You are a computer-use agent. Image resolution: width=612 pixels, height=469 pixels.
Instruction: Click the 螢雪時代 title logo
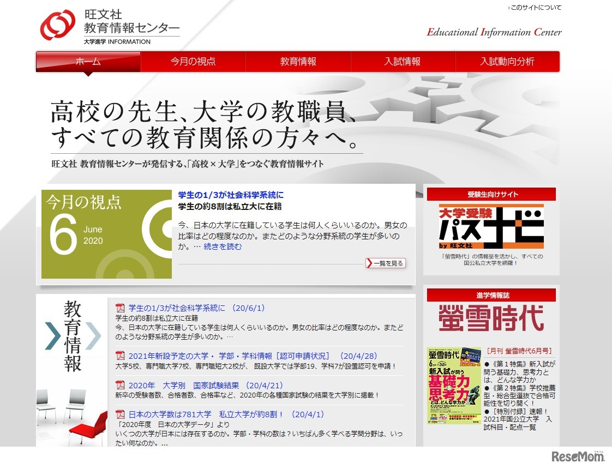coord(491,319)
